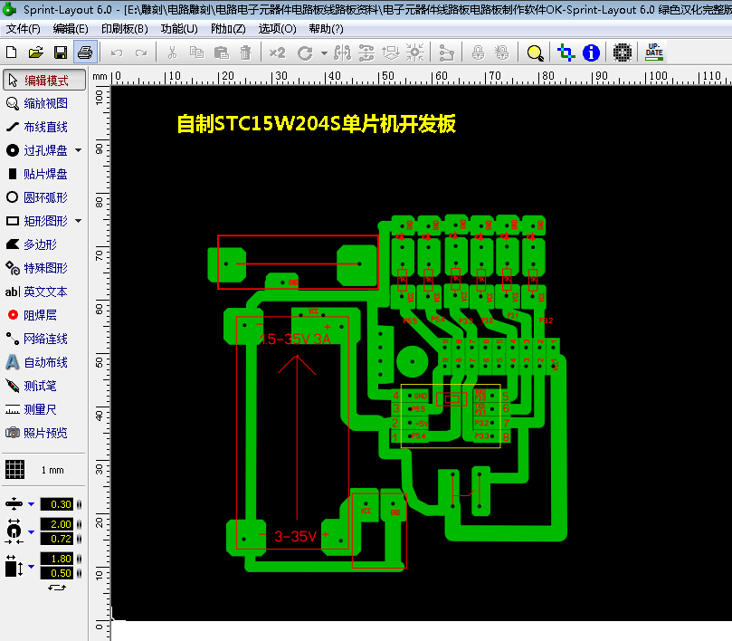Image resolution: width=732 pixels, height=641 pixels.
Task: Select the 圆环弧形 circle arc tool
Action: click(x=37, y=197)
